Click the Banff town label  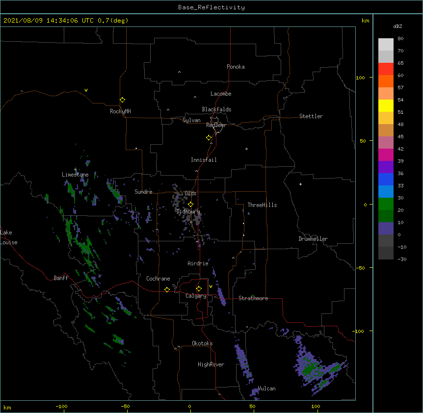point(61,278)
